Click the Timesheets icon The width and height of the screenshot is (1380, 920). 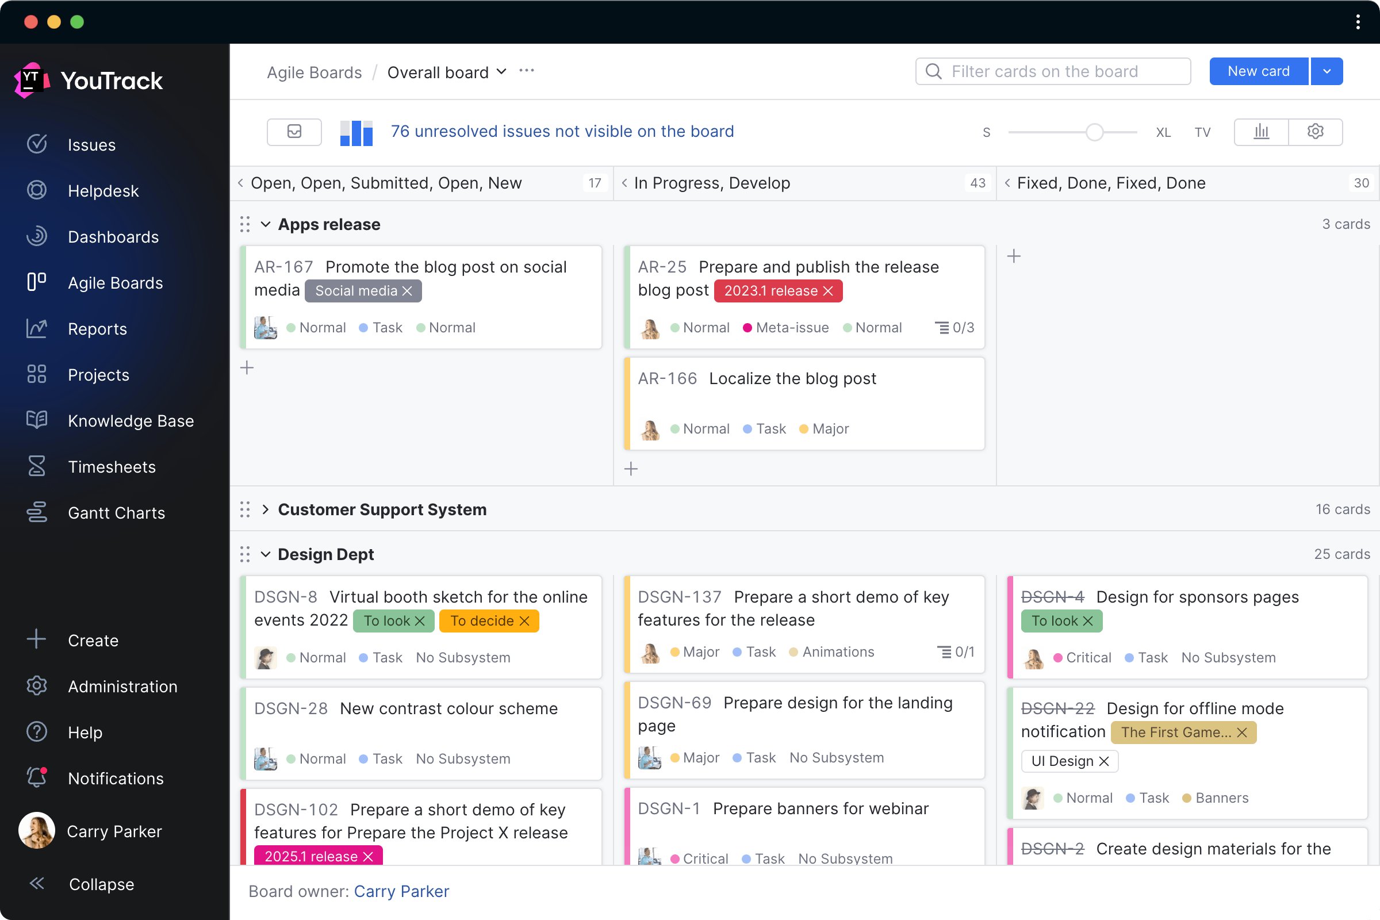[x=36, y=466]
